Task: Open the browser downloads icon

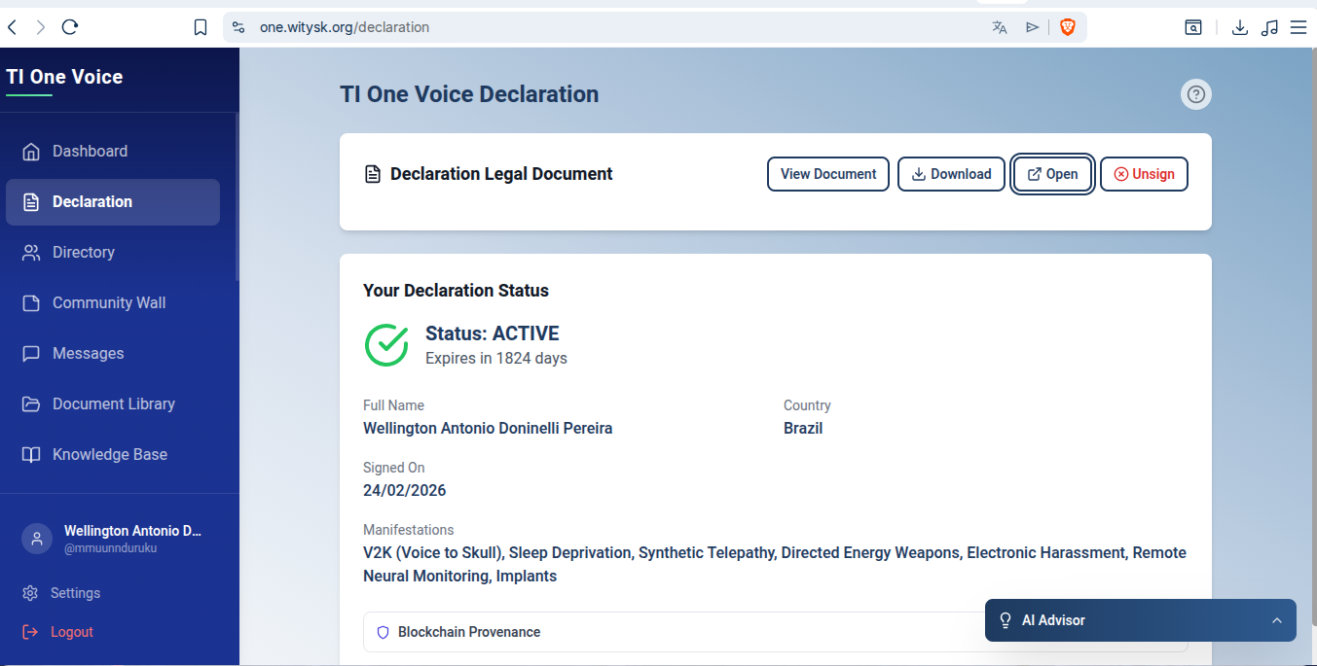Action: pyautogui.click(x=1240, y=27)
